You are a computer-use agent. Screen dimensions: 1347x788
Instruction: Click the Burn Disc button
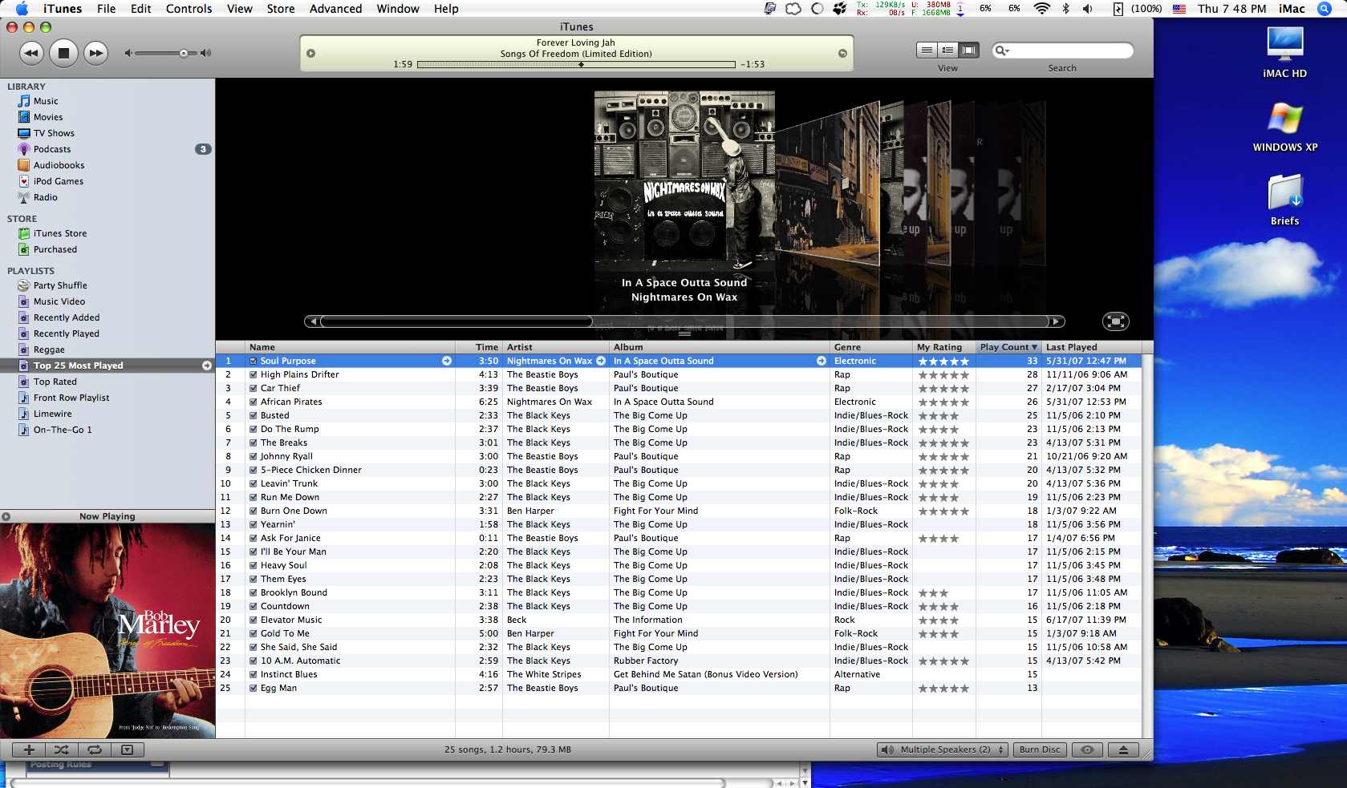1040,750
